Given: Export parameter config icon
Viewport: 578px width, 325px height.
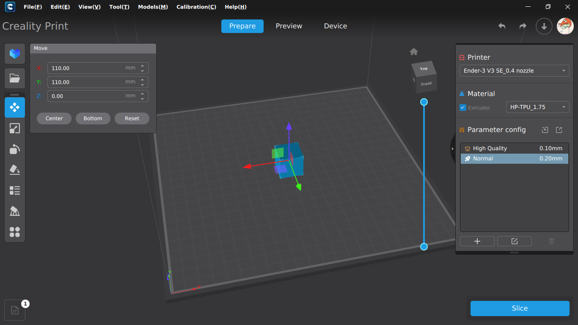Looking at the screenshot, I should coord(559,130).
